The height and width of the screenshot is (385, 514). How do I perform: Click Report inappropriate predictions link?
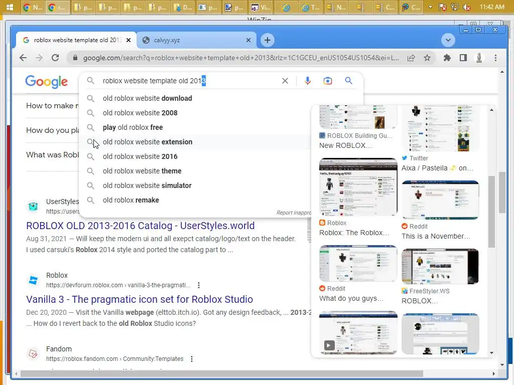pos(294,213)
